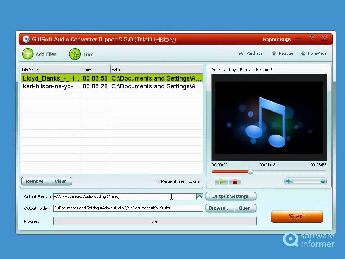Remove the selected file from list
Viewport: 345px width, 259px height.
click(x=35, y=181)
